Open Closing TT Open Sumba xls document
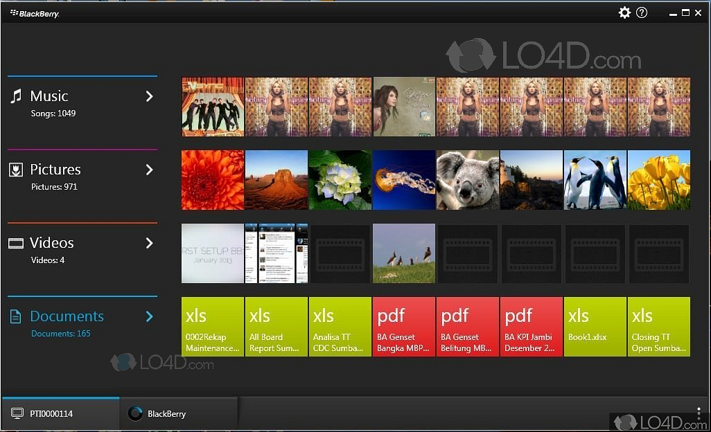 (x=659, y=327)
